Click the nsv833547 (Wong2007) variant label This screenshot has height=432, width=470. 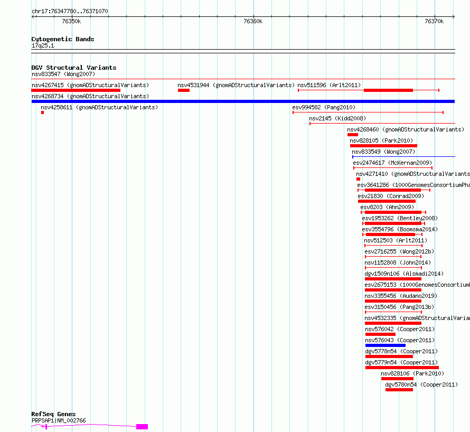[x=63, y=74]
